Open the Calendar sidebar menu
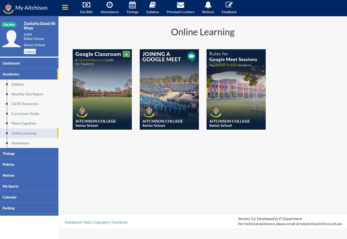The image size is (347, 239). pos(29,197)
